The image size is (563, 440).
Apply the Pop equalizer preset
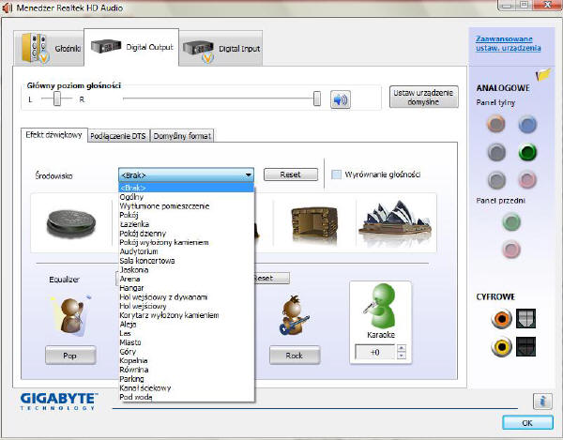click(70, 356)
